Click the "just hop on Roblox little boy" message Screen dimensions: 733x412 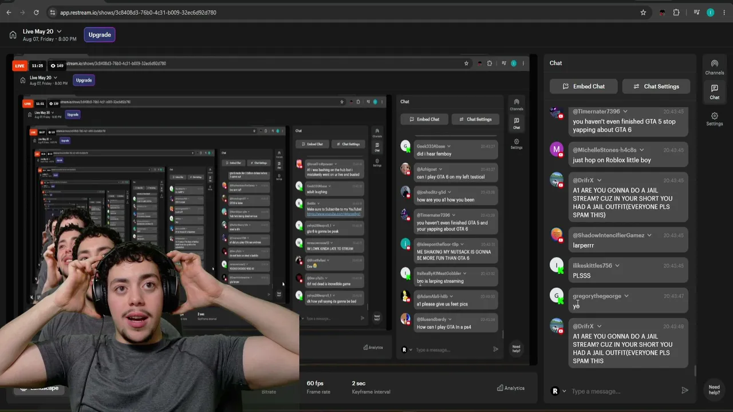click(612, 160)
